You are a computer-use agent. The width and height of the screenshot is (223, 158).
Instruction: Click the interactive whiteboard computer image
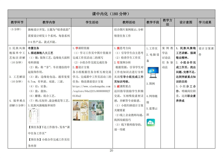click(153, 72)
